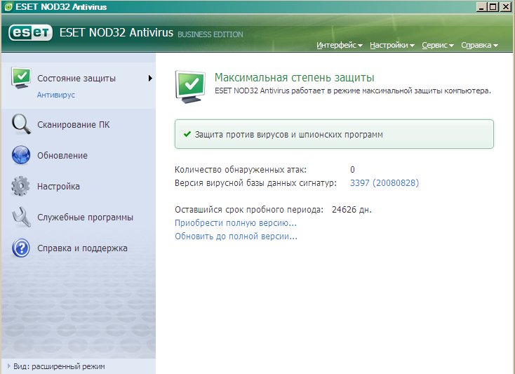
Task: Maximize the ESET NOD32 window
Action: coord(493,7)
